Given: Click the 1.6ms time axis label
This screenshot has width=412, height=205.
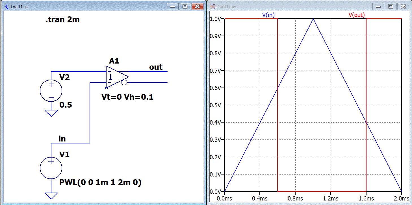Looking at the screenshot, I should (x=366, y=199).
